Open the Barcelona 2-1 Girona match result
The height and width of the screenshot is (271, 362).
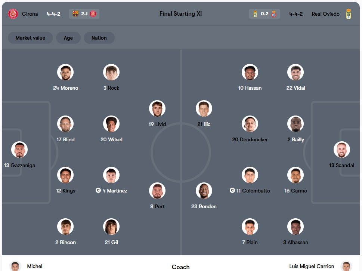(84, 14)
